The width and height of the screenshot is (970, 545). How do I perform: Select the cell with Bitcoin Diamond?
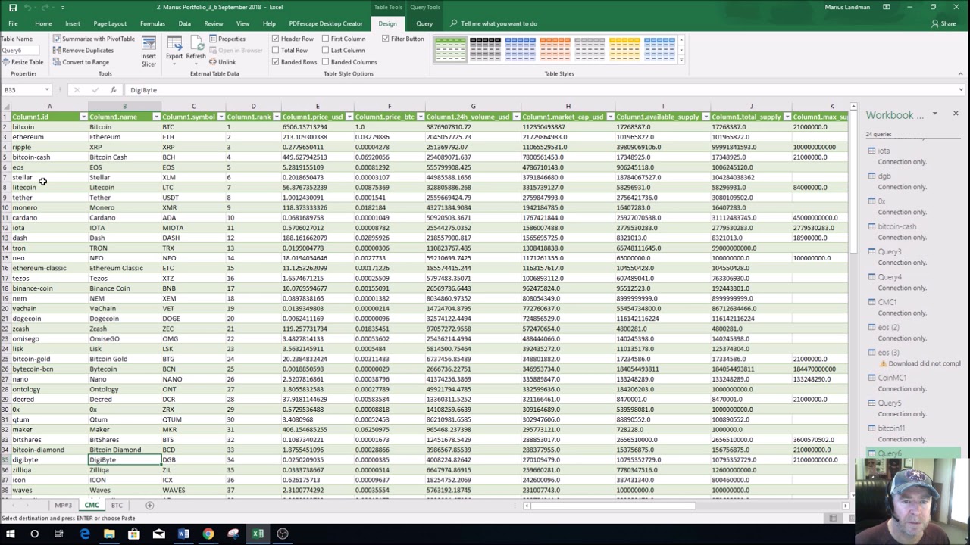[124, 450]
